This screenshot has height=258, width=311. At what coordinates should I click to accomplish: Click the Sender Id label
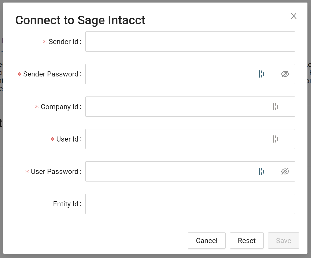click(63, 42)
